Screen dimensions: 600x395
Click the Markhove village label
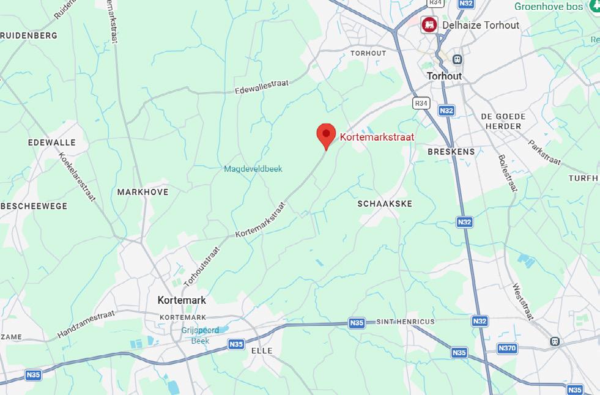pyautogui.click(x=143, y=192)
